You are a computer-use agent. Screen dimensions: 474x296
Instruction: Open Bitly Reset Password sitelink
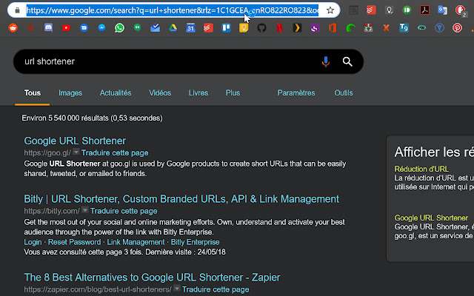click(74, 242)
